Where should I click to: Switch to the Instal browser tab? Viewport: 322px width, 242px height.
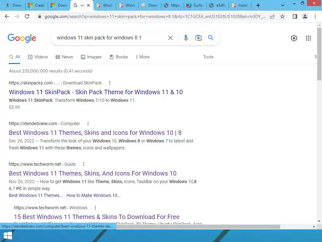pos(240,5)
